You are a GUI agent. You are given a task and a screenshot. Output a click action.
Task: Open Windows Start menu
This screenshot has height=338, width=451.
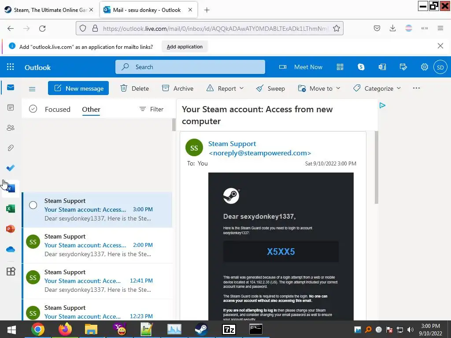[11, 329]
